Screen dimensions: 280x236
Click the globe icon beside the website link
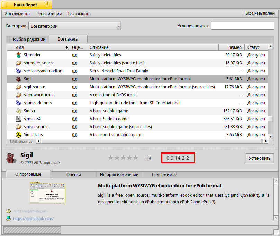pos(8,218)
